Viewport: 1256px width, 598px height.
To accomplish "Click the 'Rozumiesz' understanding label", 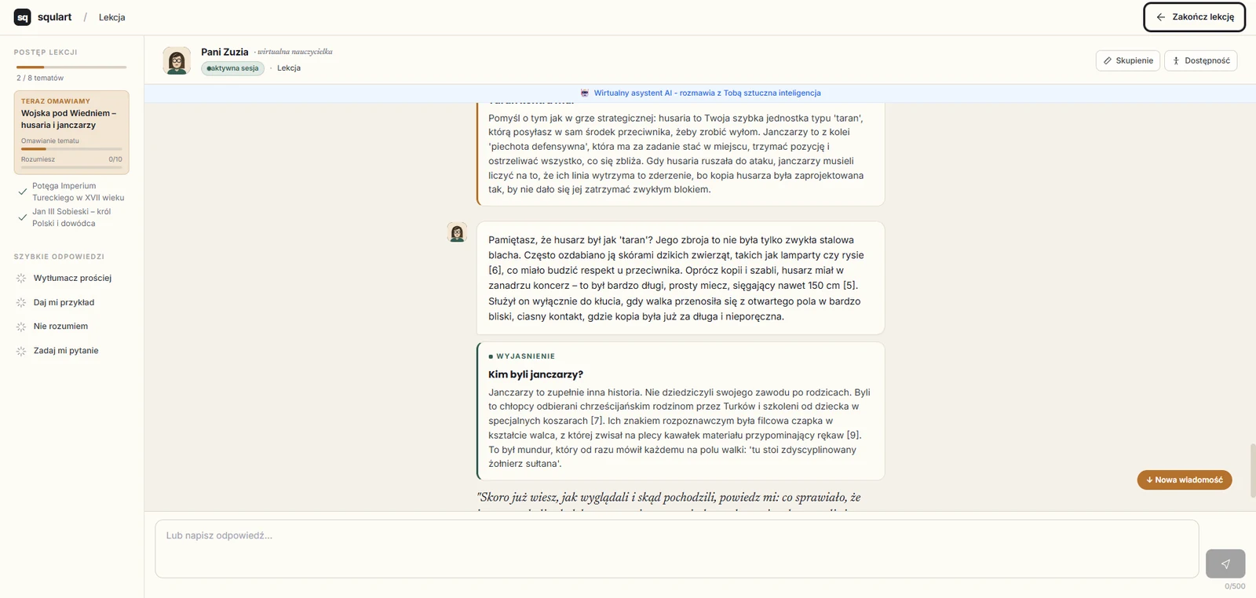I will (38, 159).
